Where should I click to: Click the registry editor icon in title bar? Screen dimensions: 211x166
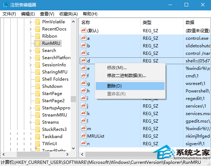[5, 5]
